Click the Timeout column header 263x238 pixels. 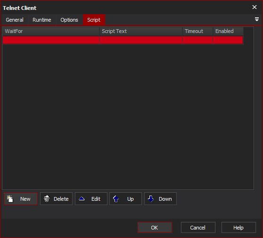197,31
